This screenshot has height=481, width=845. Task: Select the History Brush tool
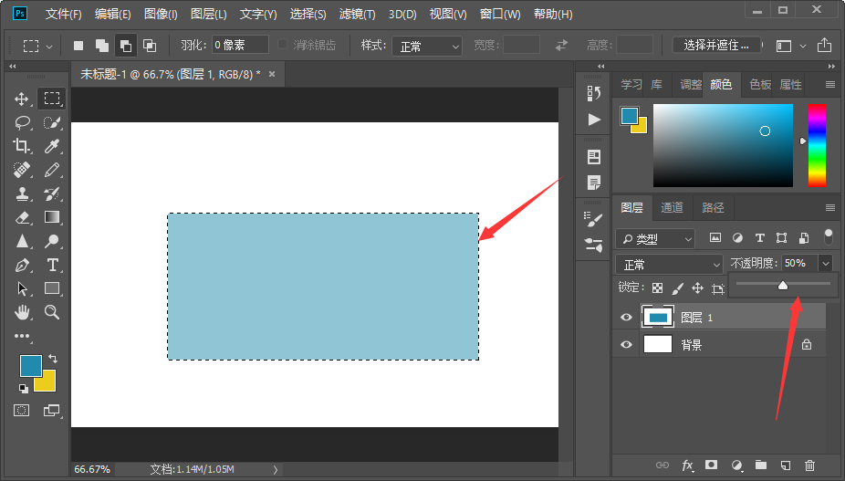tap(52, 193)
